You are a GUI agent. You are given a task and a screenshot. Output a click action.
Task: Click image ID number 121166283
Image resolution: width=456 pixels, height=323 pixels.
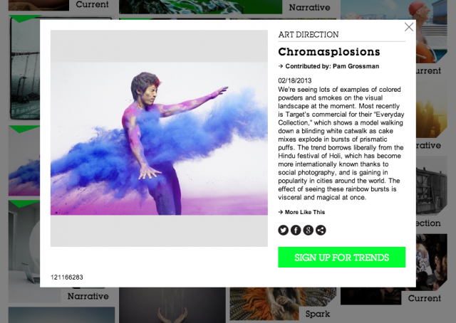(x=67, y=277)
